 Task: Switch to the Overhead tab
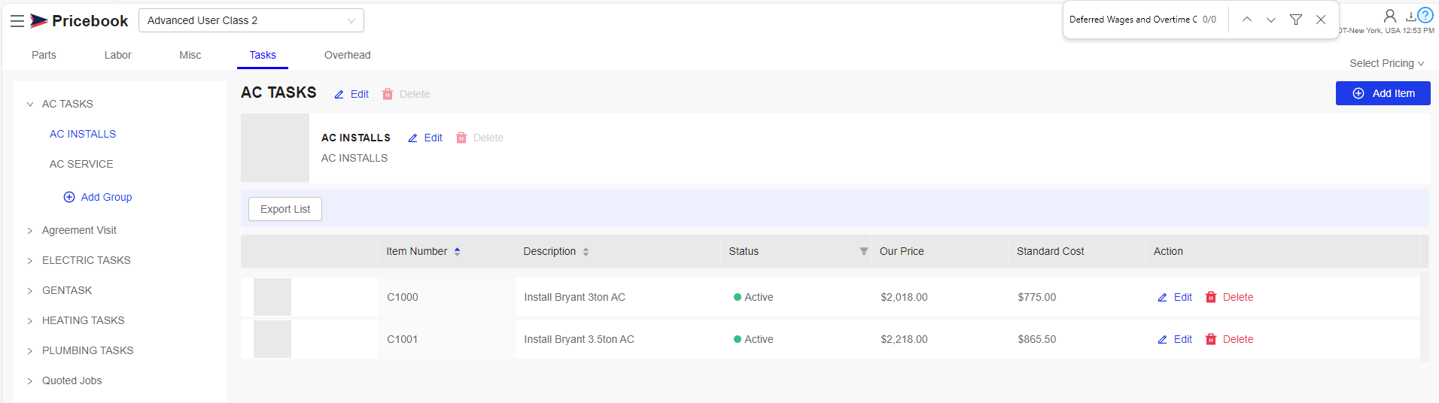pyautogui.click(x=347, y=55)
